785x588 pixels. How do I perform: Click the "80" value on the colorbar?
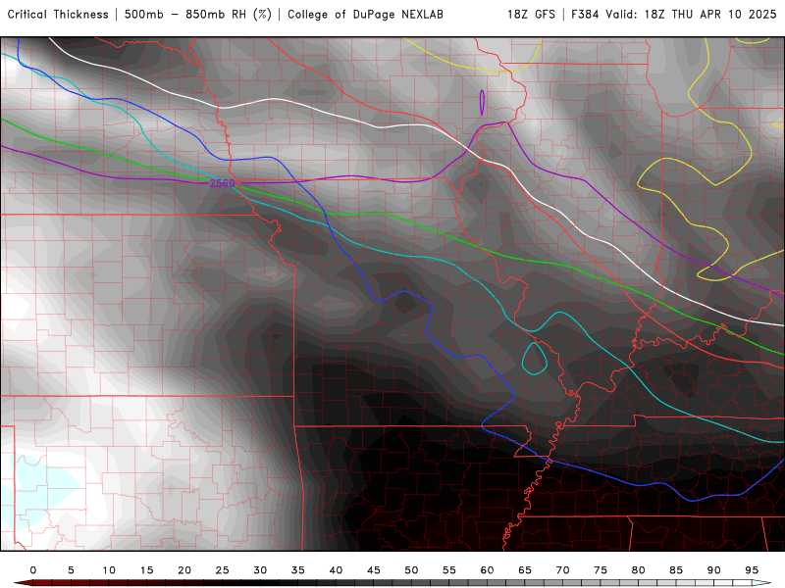[x=638, y=570]
